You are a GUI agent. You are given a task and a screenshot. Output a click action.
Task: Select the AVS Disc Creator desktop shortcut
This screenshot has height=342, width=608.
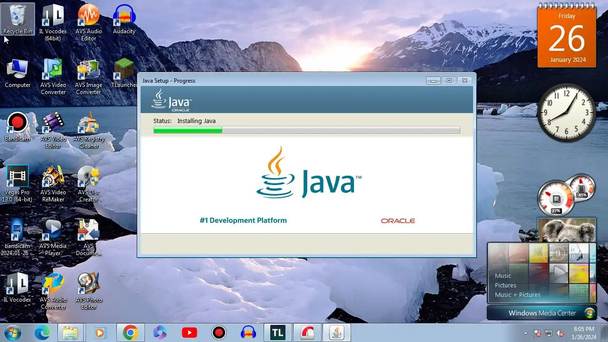pyautogui.click(x=88, y=184)
